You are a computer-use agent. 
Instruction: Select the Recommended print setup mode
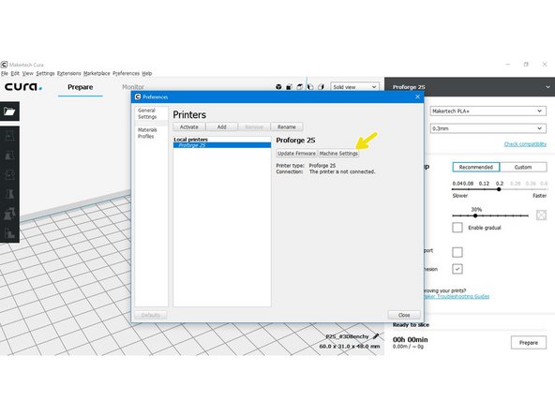coord(475,167)
